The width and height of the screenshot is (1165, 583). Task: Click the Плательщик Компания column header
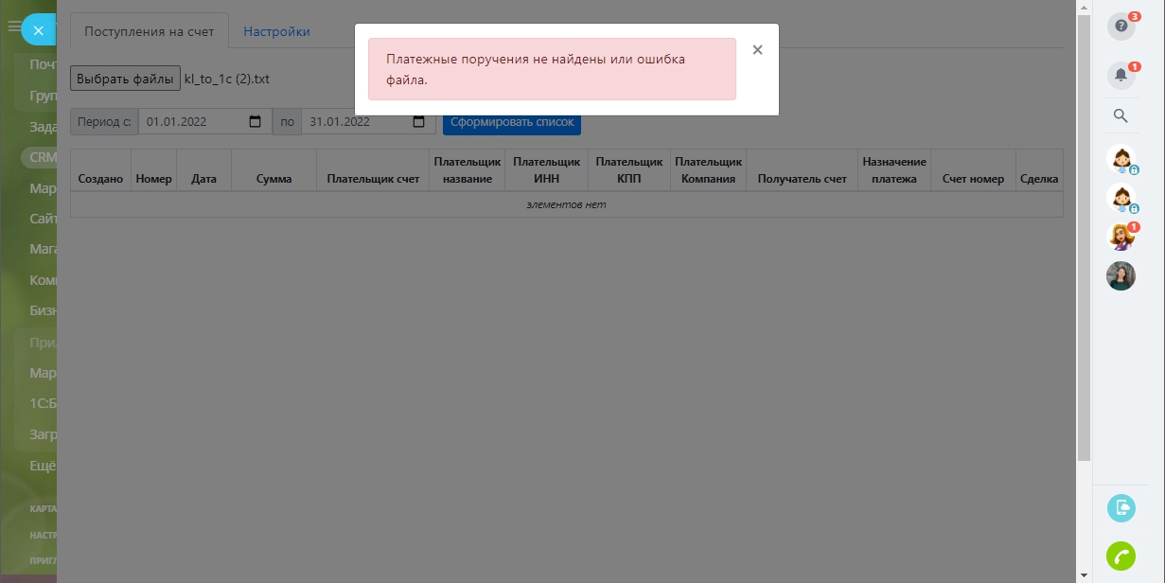point(709,170)
